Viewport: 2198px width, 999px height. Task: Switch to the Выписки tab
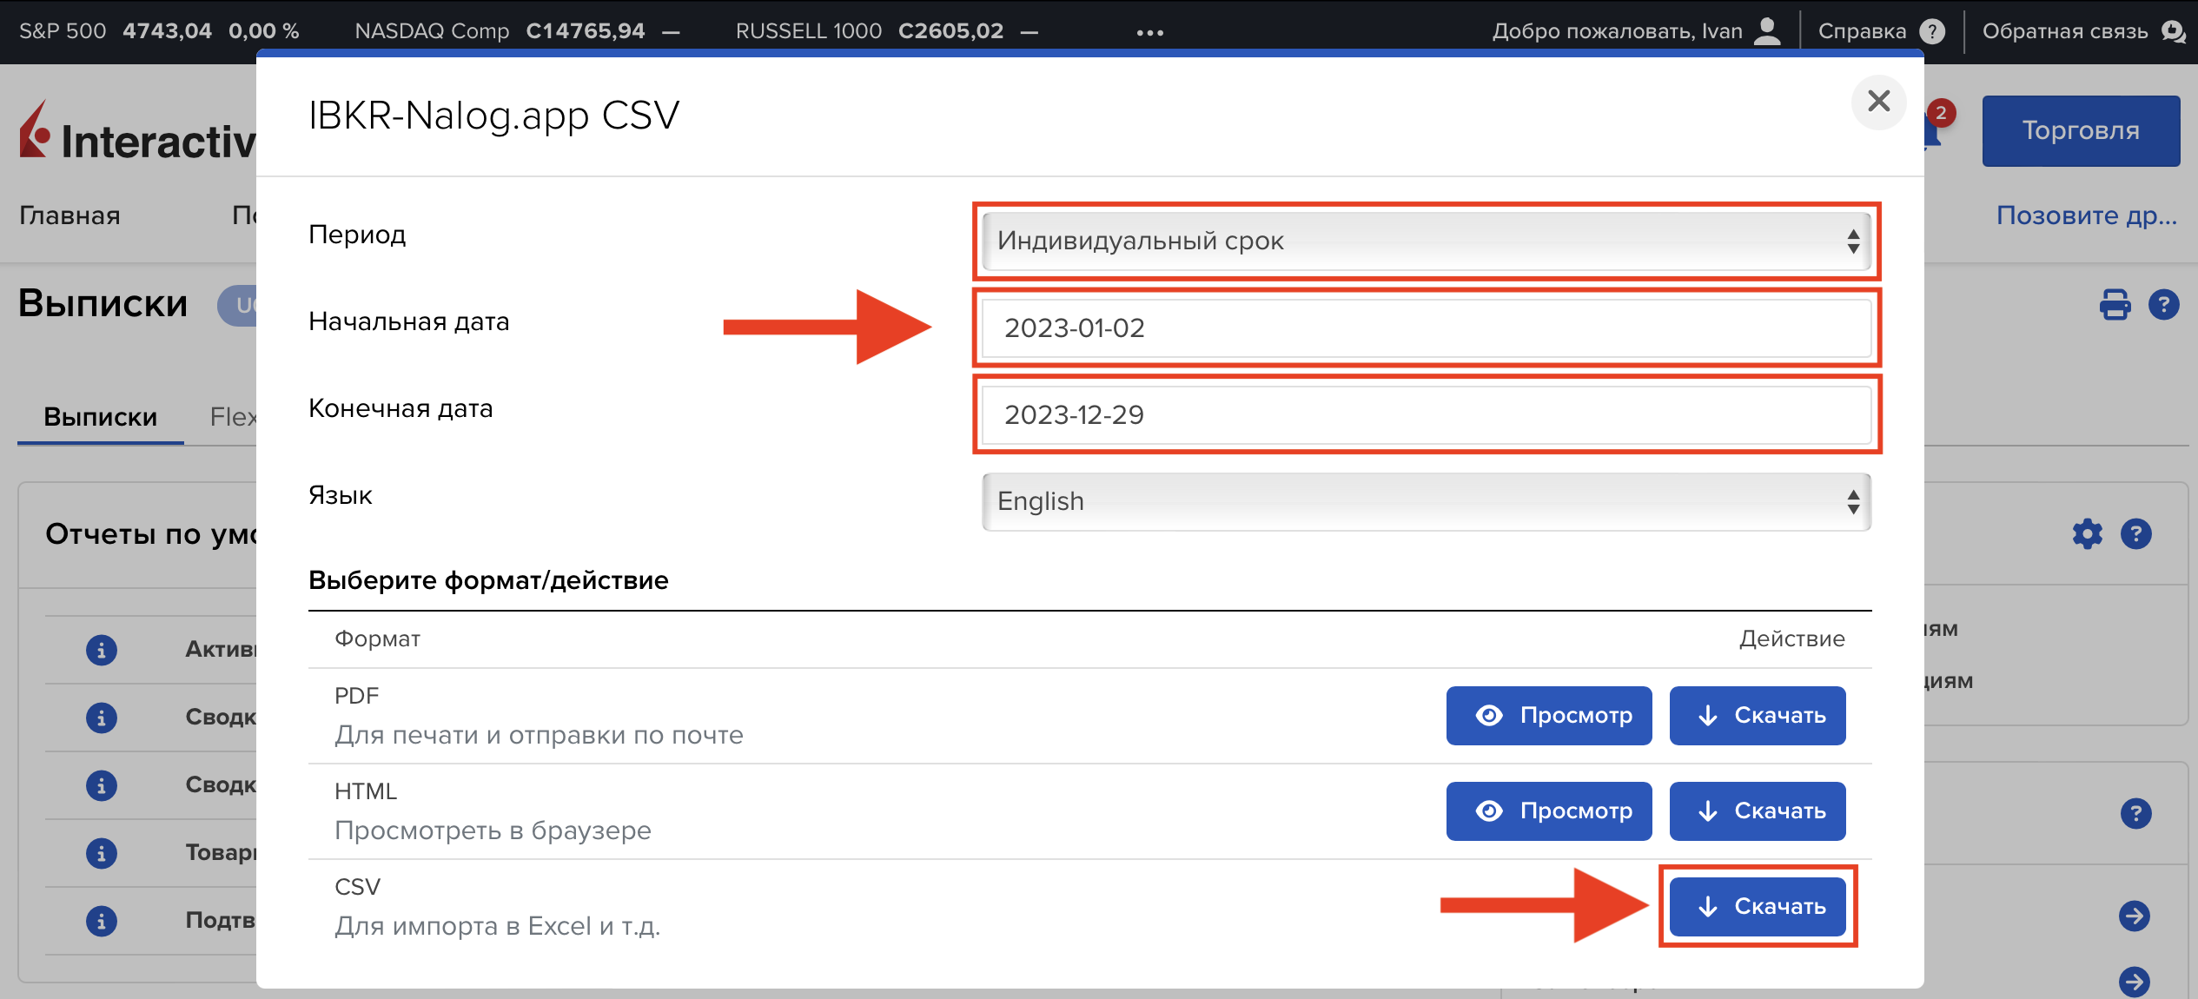(x=101, y=417)
